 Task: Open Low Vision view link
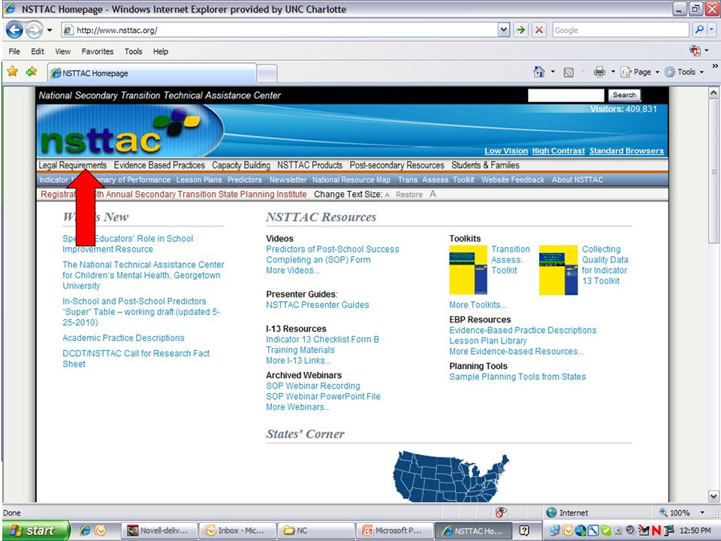(x=505, y=151)
